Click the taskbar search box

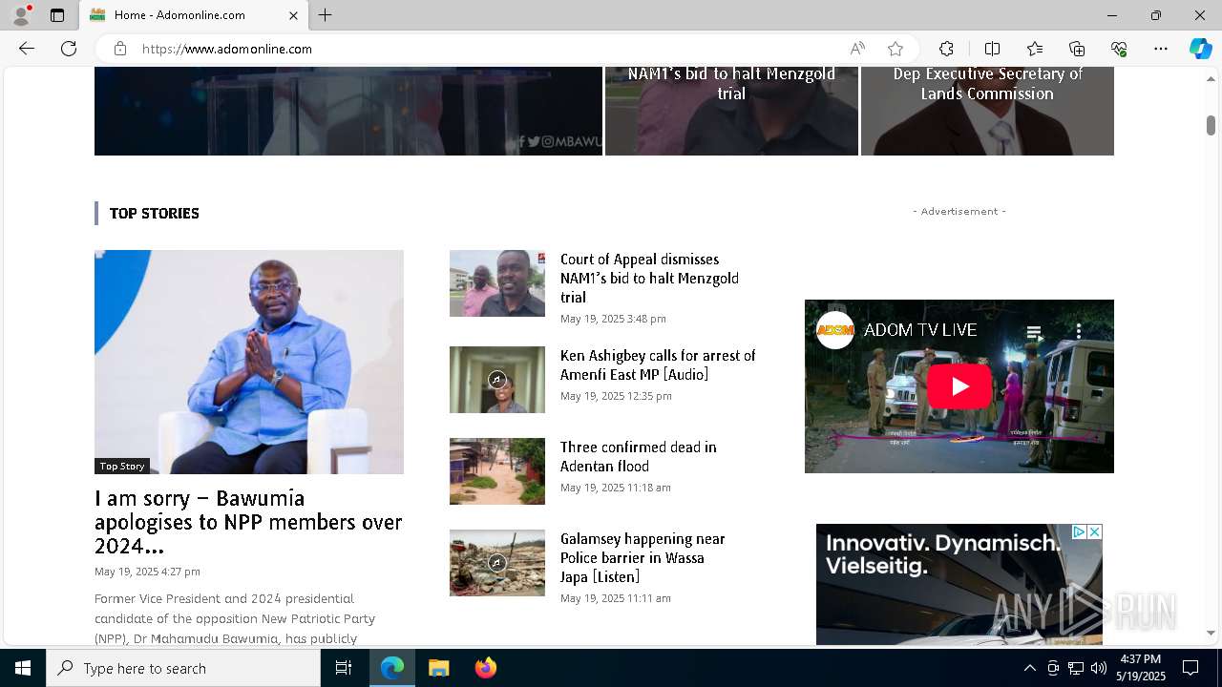[x=183, y=668]
